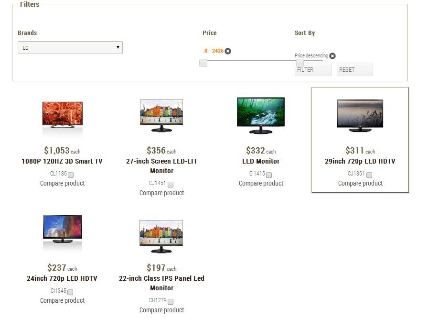Viewport: 428px width, 319px height.
Task: Open the 1080P 120HZ 3D Smart TV image
Action: coord(62,115)
